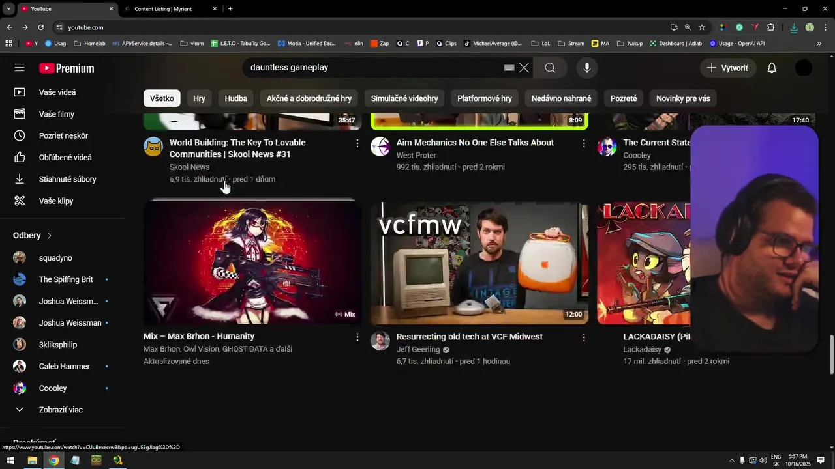Open more options for Max Brhon mix
This screenshot has height=469, width=835.
(357, 337)
